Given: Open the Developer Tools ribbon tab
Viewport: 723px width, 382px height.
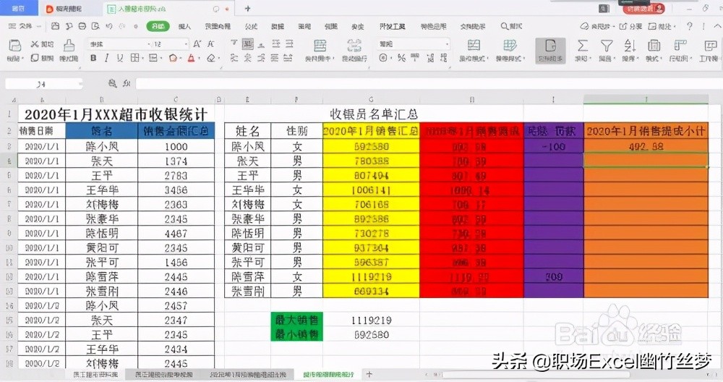Looking at the screenshot, I should point(392,26).
